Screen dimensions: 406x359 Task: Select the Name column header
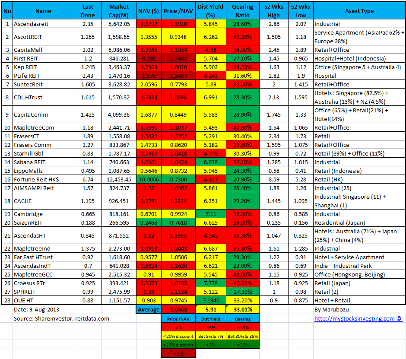click(43, 11)
